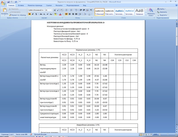Toggle strikethrough abc formatting
Viewport: 178px width, 137px height.
pos(41,14)
